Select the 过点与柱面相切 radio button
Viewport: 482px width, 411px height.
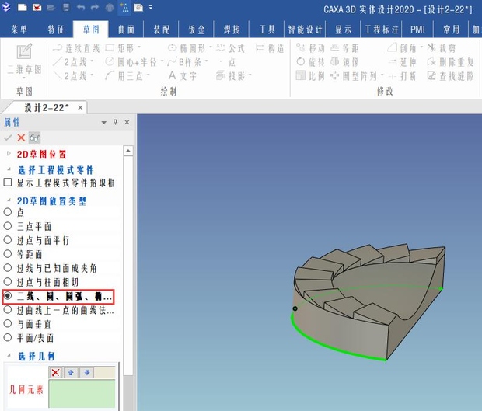(x=7, y=282)
